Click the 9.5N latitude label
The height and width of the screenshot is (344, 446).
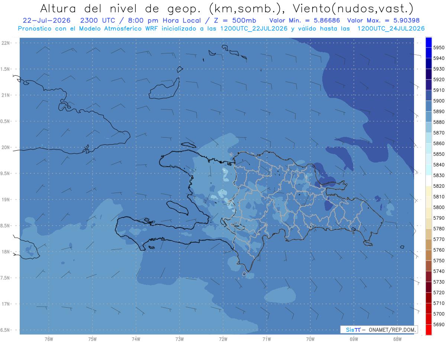point(6,173)
